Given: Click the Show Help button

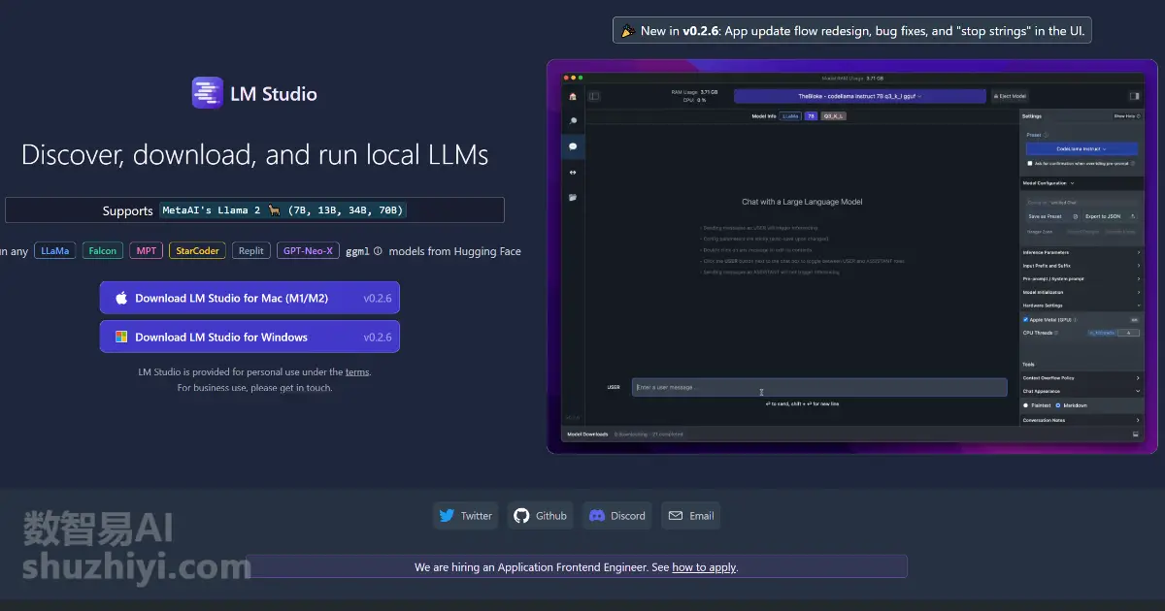Looking at the screenshot, I should point(1126,115).
